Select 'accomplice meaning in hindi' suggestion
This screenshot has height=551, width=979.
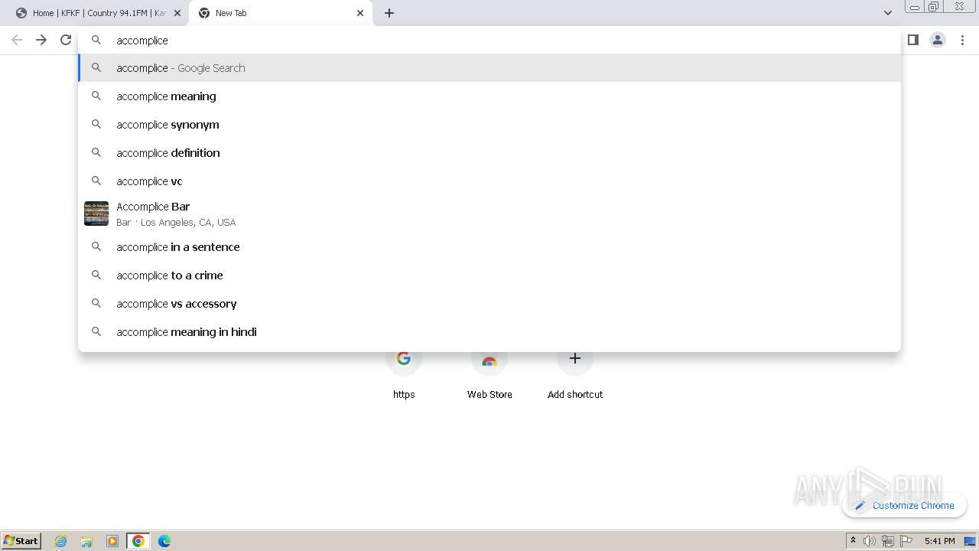coord(489,331)
